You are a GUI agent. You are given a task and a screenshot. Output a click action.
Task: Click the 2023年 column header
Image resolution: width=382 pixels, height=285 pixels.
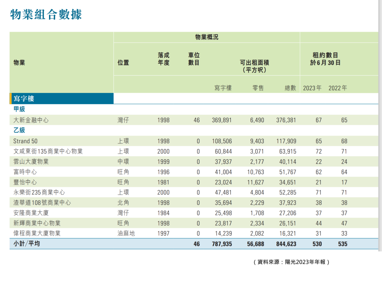tap(312, 88)
